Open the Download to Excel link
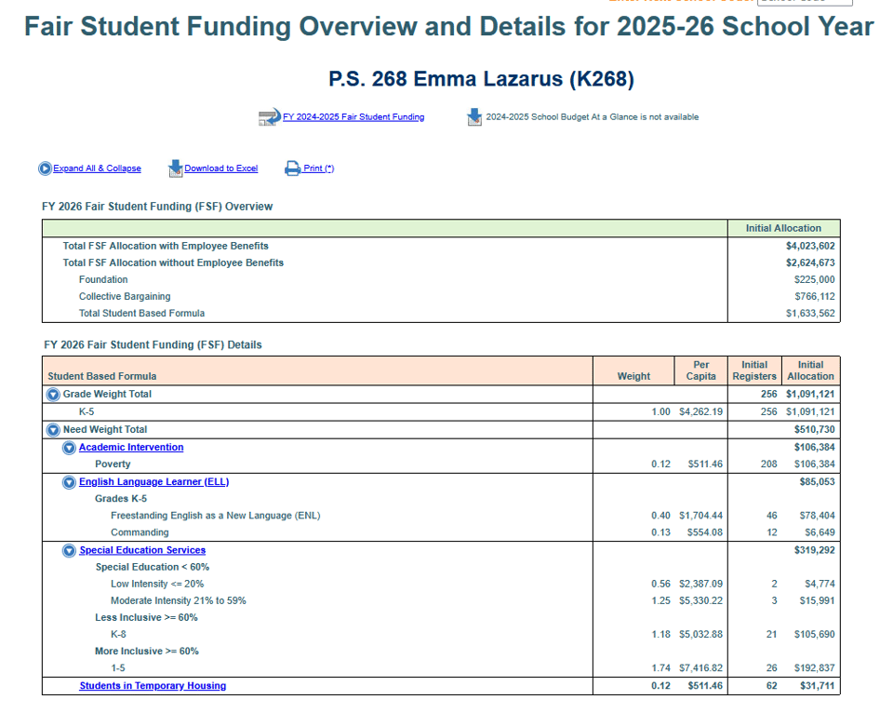The height and width of the screenshot is (713, 893). pyautogui.click(x=221, y=168)
